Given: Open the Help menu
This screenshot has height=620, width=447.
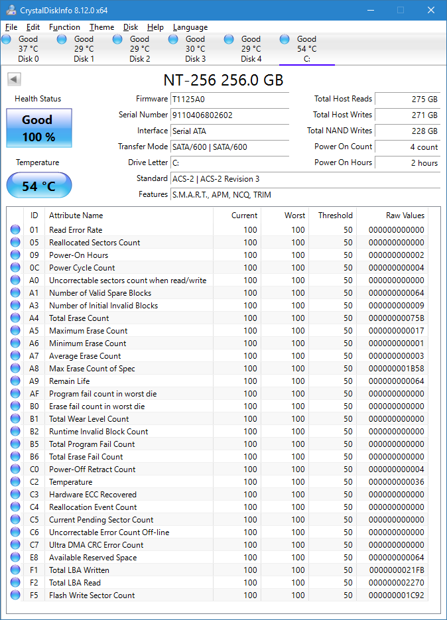Looking at the screenshot, I should click(155, 27).
